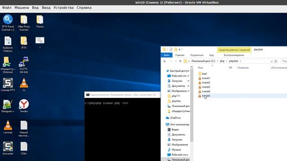287x161 pixels.
Task: Open pinned Рабочий стол in Quick access
Action: pos(178,76)
